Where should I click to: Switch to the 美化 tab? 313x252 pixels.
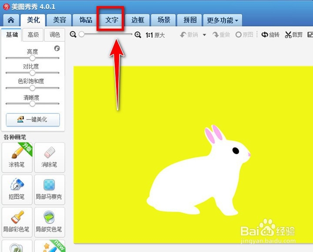pos(33,20)
